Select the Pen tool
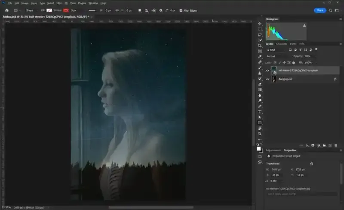The image size is (344, 210). coord(260,106)
